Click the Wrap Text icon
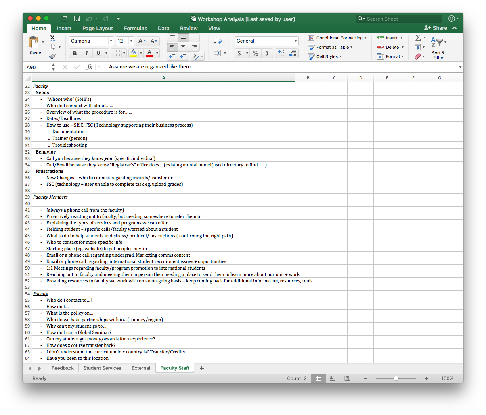The image size is (486, 415). click(x=218, y=41)
